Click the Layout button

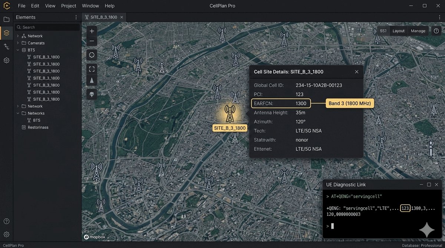(x=399, y=31)
